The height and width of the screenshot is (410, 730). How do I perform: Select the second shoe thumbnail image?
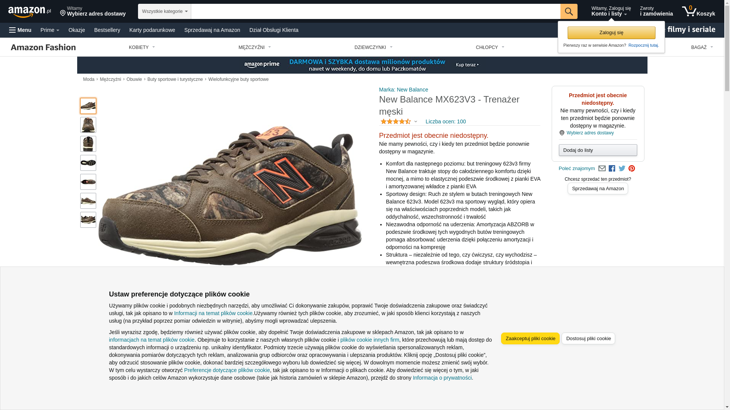[88, 125]
